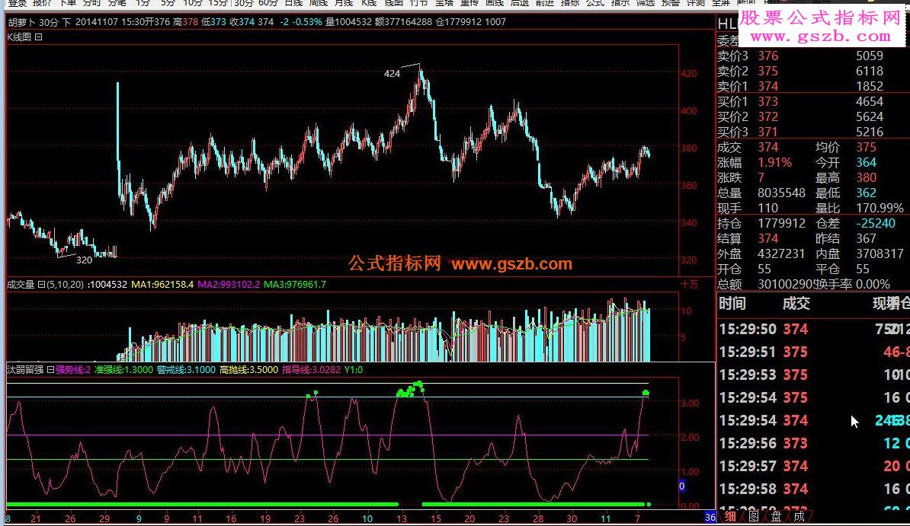910x526 pixels.
Task: Select the 高抛线:3.5000 indicator label
Action: tap(249, 370)
